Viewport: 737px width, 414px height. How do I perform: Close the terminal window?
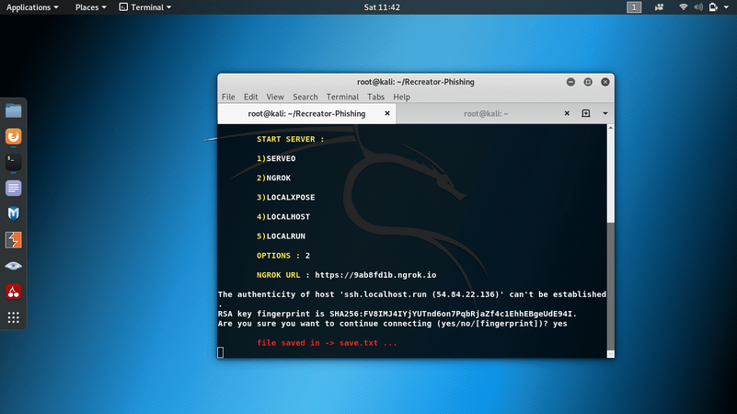(605, 82)
